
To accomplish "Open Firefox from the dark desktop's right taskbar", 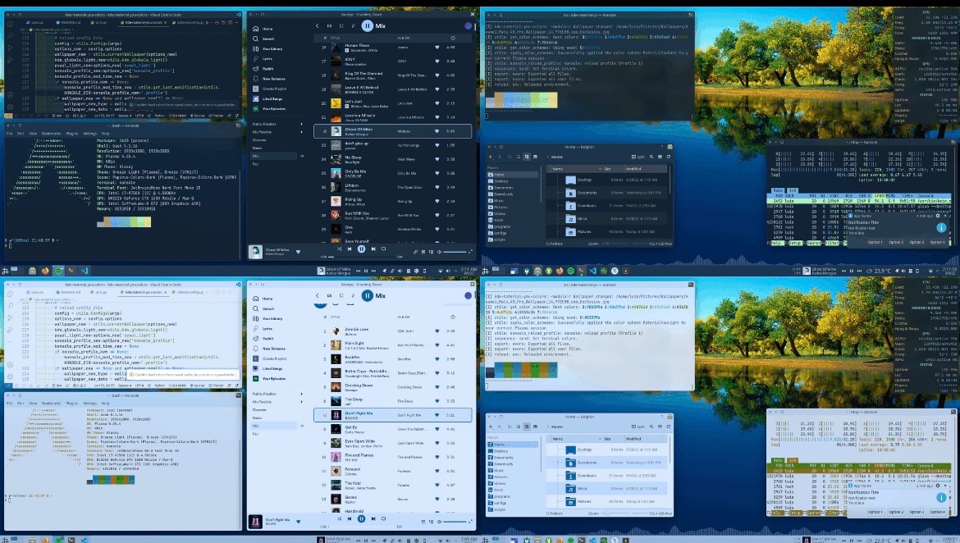I will [x=559, y=271].
